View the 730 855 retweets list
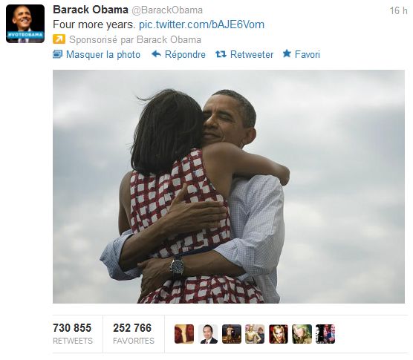413x360 pixels. [x=73, y=334]
